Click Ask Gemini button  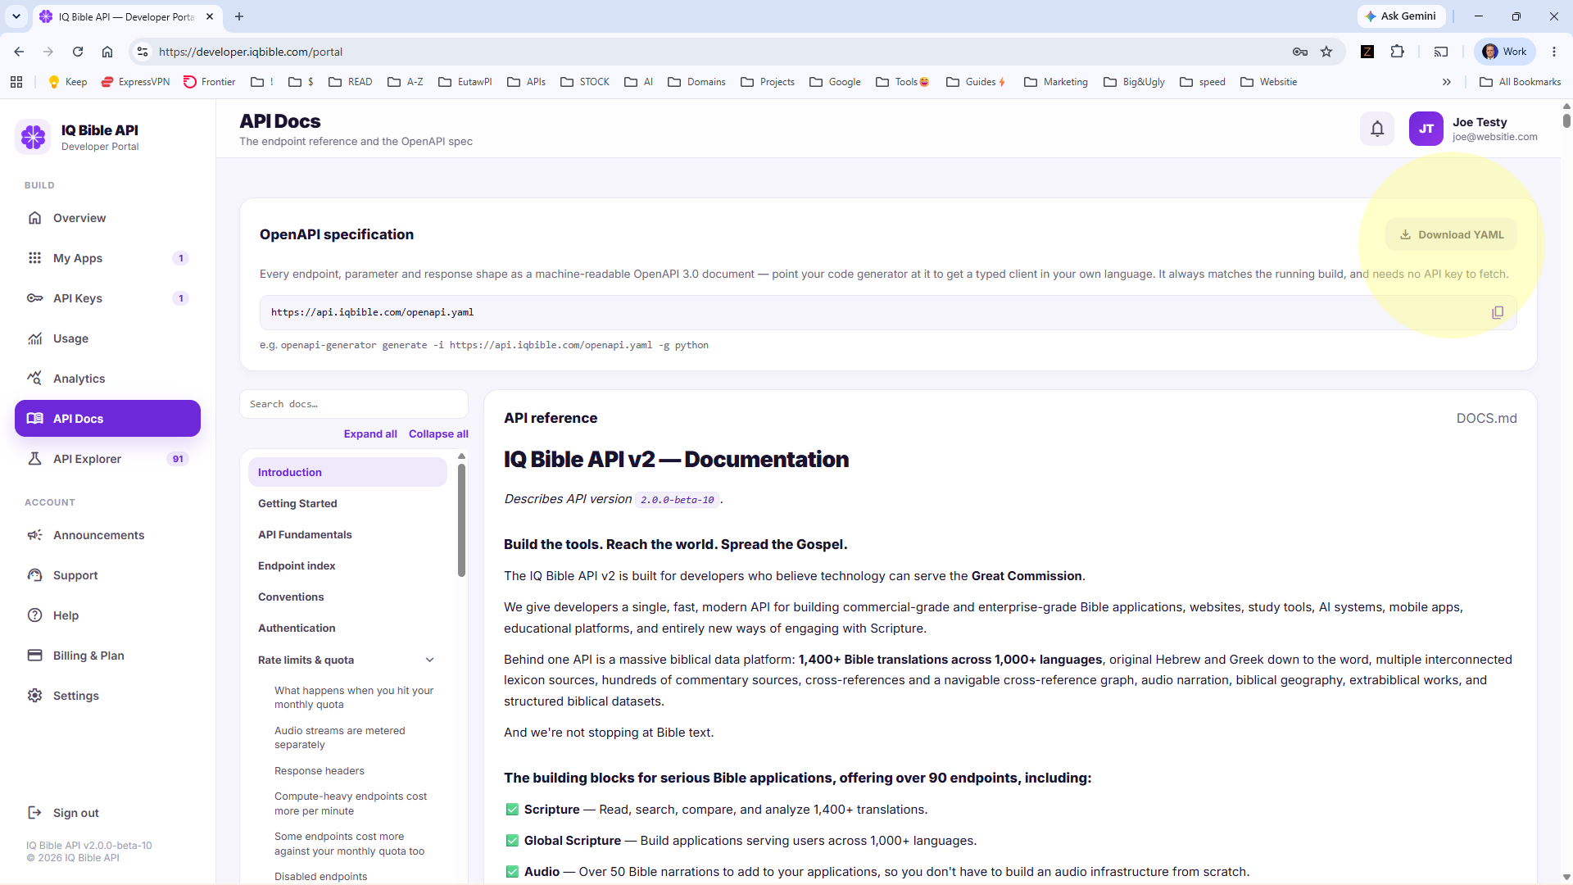tap(1401, 16)
